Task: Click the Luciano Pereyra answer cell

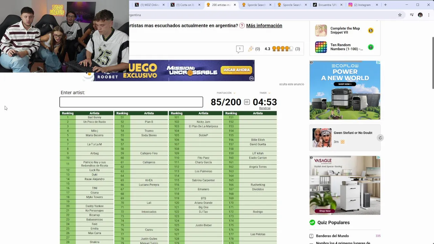Action: pos(149,185)
